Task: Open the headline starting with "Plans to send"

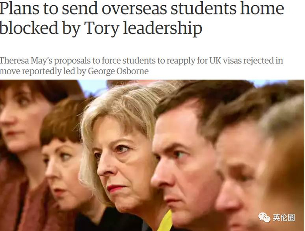Action: (x=142, y=18)
